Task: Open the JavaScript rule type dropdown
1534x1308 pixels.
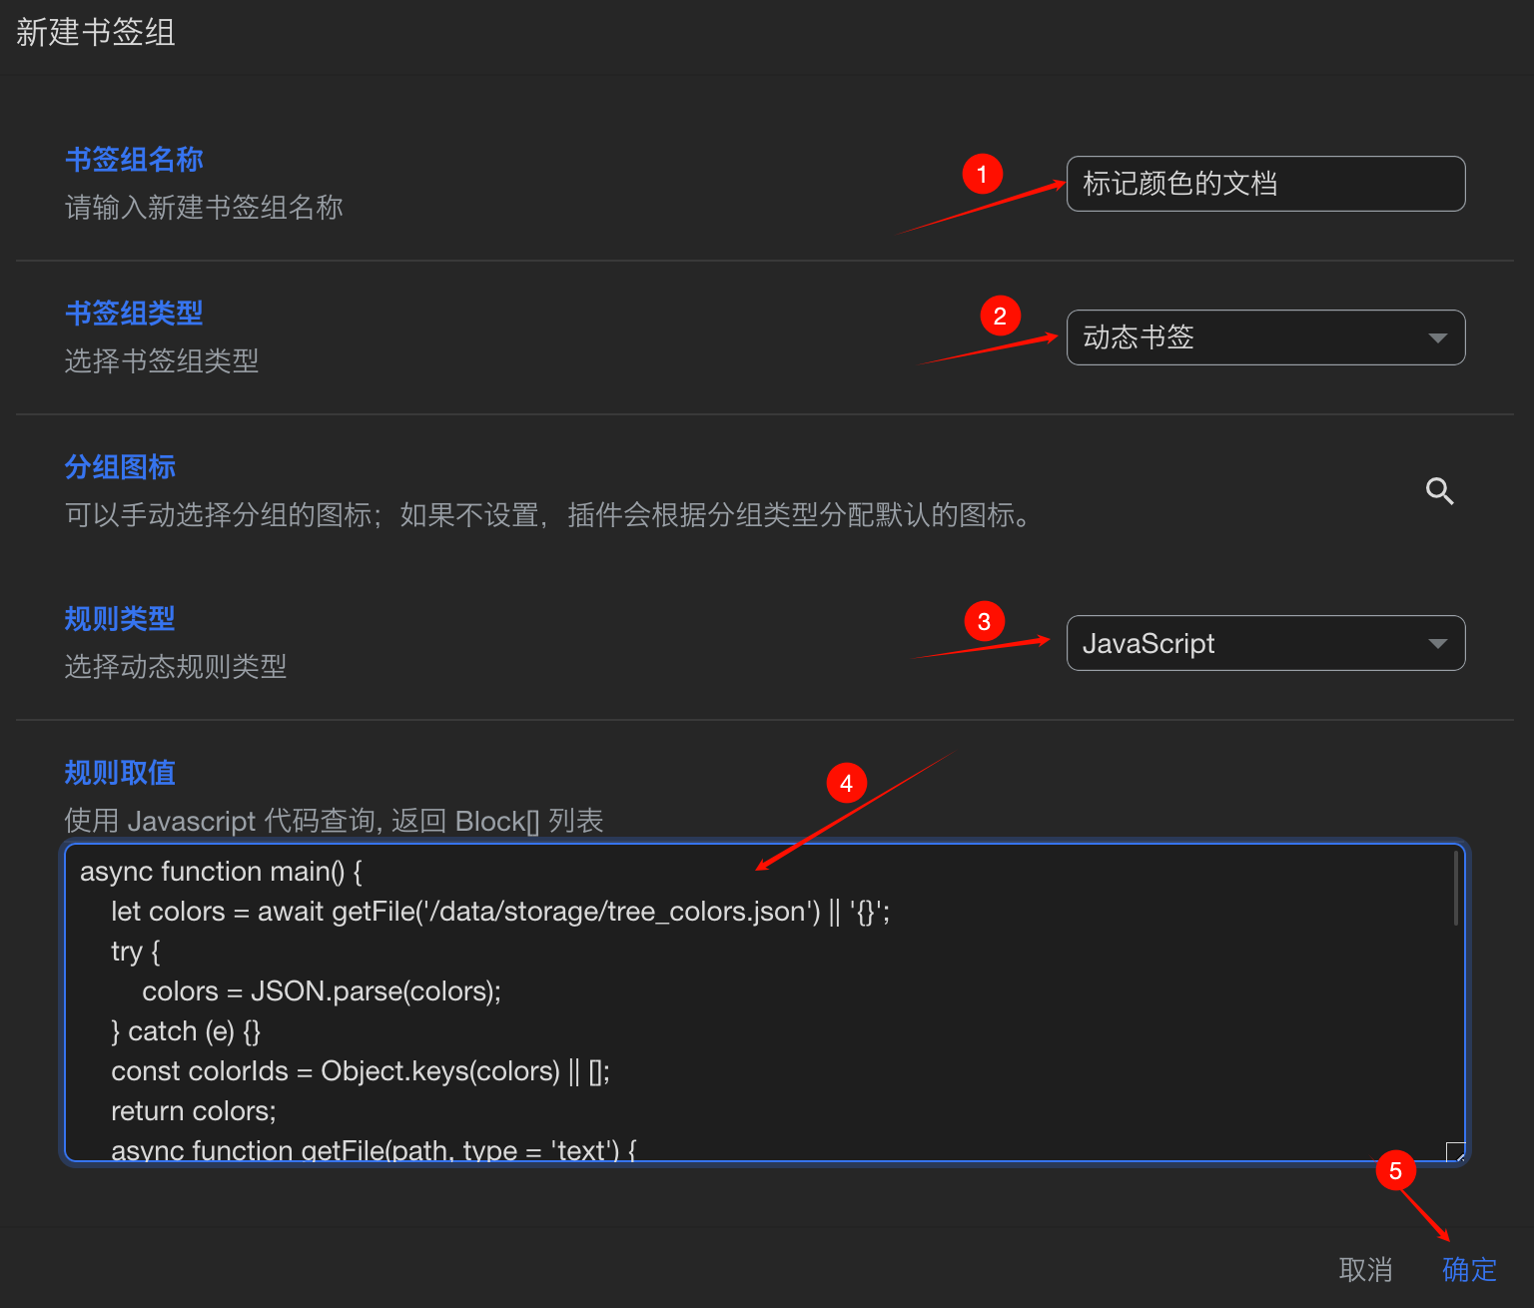Action: coord(1265,643)
